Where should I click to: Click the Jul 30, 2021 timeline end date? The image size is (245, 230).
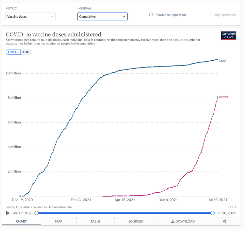click(226, 213)
